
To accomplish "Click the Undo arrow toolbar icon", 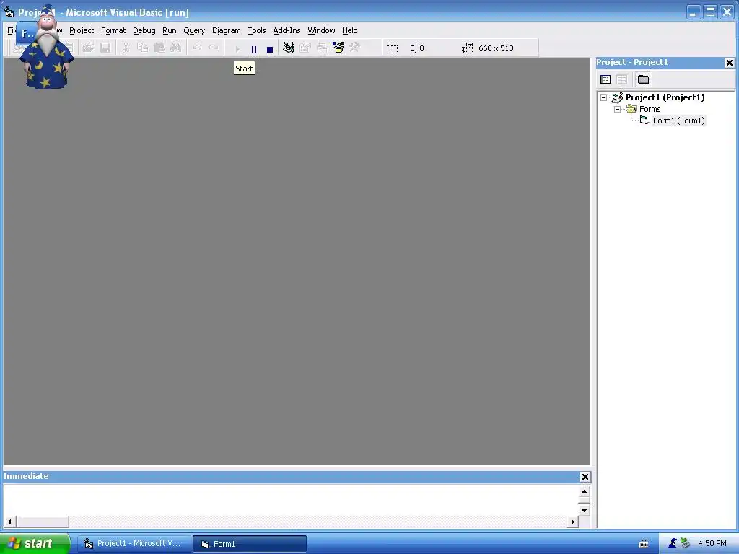I will coord(197,48).
